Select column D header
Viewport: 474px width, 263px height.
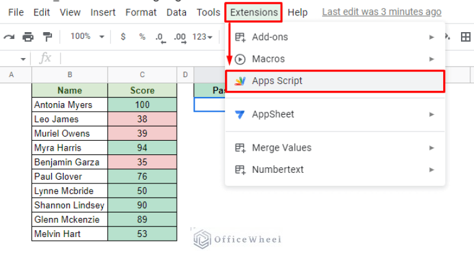pos(185,75)
